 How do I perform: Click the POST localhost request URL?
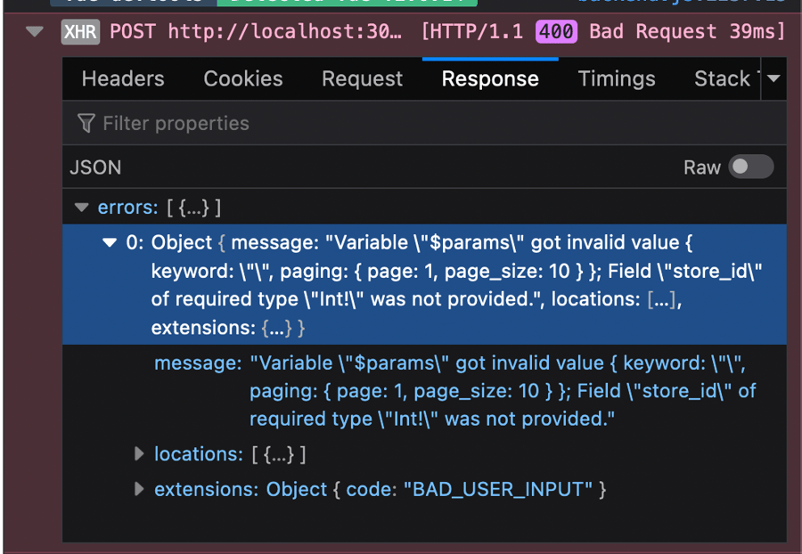point(256,32)
